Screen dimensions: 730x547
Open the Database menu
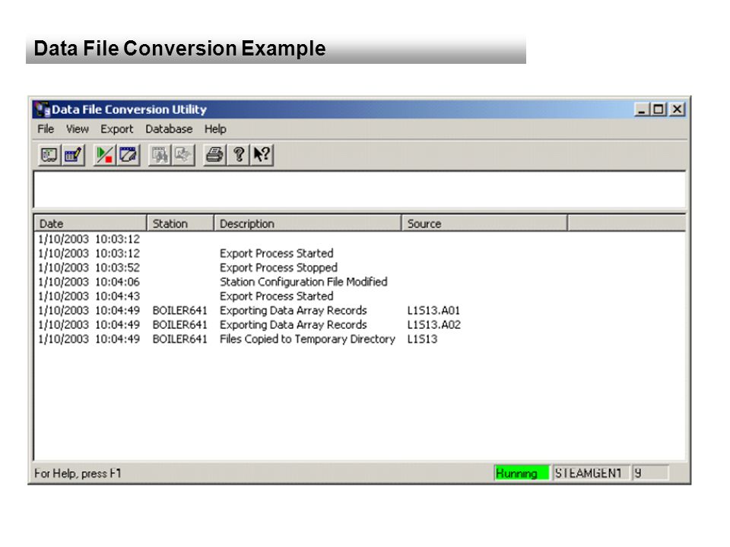(169, 129)
